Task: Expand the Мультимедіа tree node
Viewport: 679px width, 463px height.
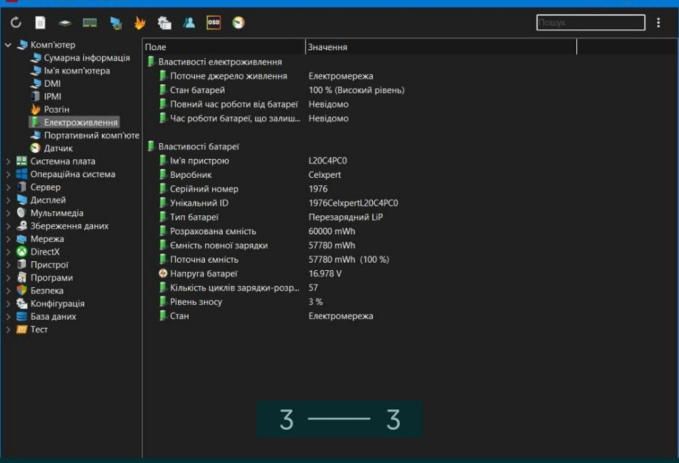Action: [x=8, y=213]
